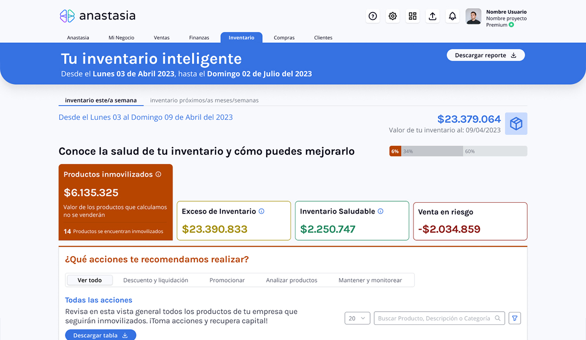
Task: Click the Nombre proyecto text
Action: coord(506,19)
